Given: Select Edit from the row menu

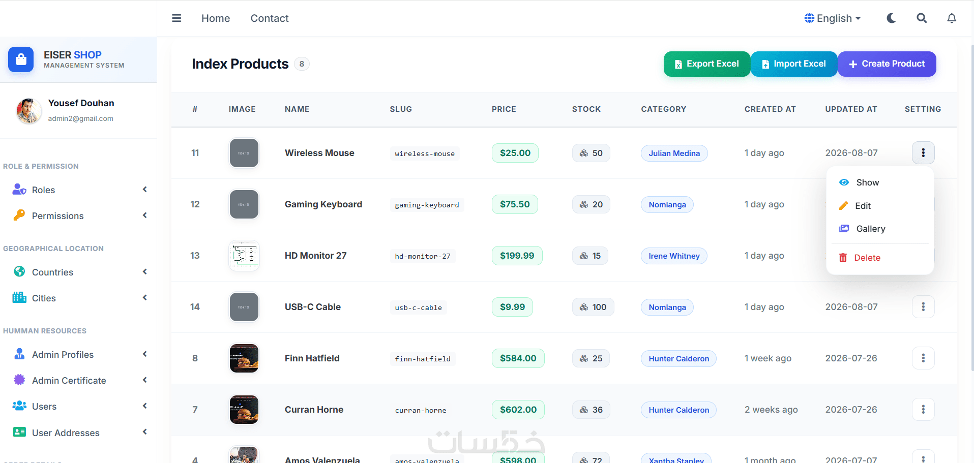Looking at the screenshot, I should (x=880, y=206).
